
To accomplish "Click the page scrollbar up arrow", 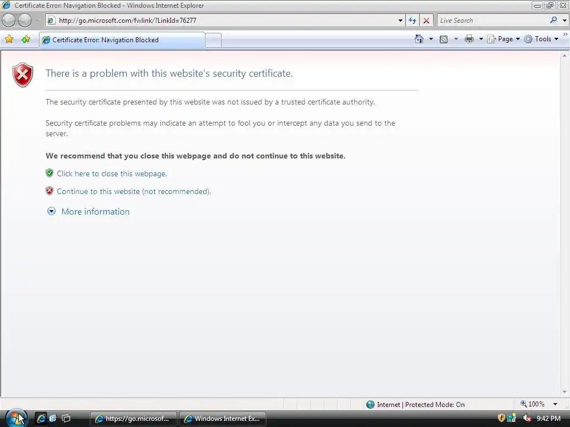I will coord(564,56).
